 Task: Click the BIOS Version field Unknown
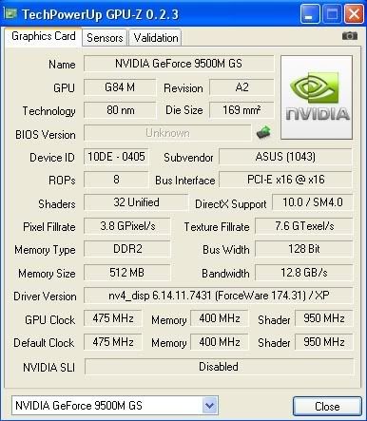pyautogui.click(x=167, y=133)
